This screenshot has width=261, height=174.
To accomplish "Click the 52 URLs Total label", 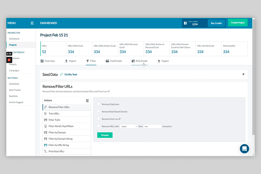I will tap(71, 74).
